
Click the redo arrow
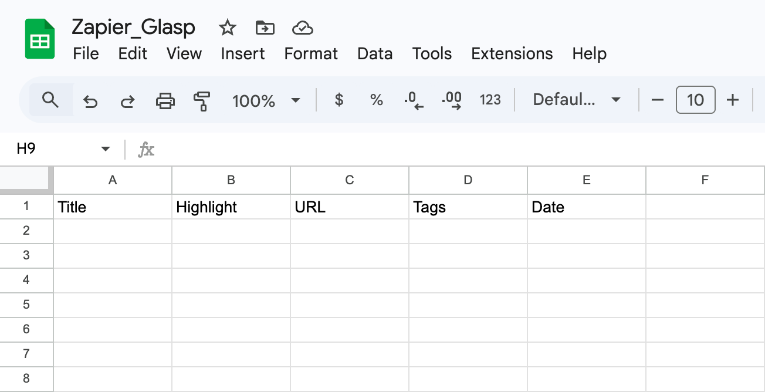[x=127, y=101]
